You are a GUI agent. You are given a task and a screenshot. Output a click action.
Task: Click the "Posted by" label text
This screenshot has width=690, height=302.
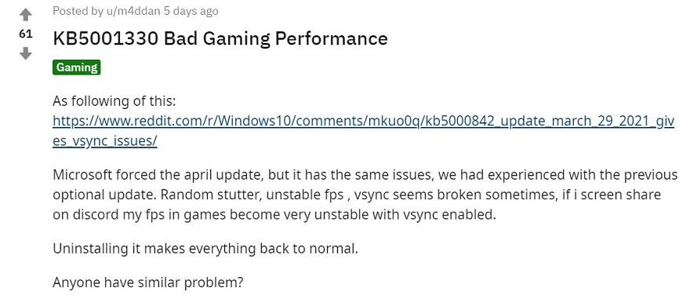[x=78, y=11]
